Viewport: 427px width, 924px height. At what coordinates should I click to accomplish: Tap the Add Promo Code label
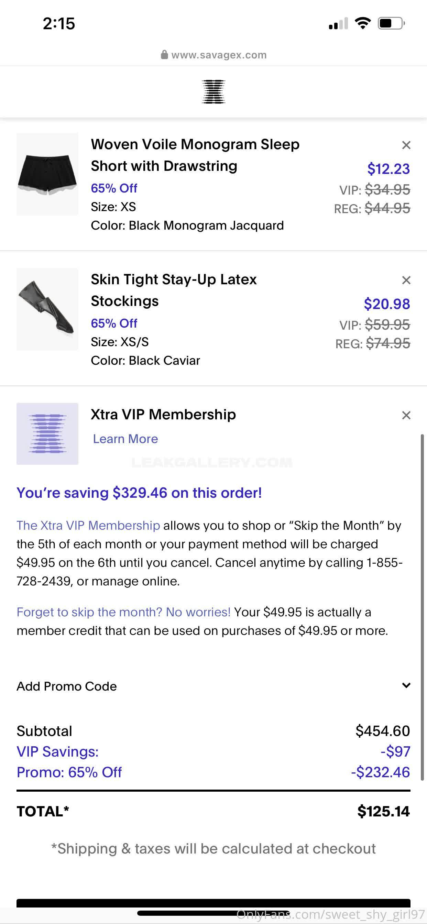point(67,686)
